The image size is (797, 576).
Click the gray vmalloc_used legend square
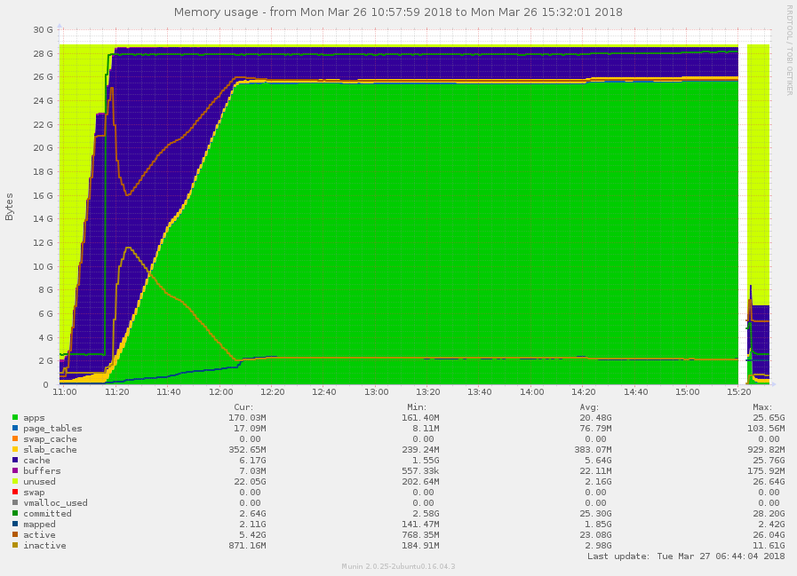[13, 502]
